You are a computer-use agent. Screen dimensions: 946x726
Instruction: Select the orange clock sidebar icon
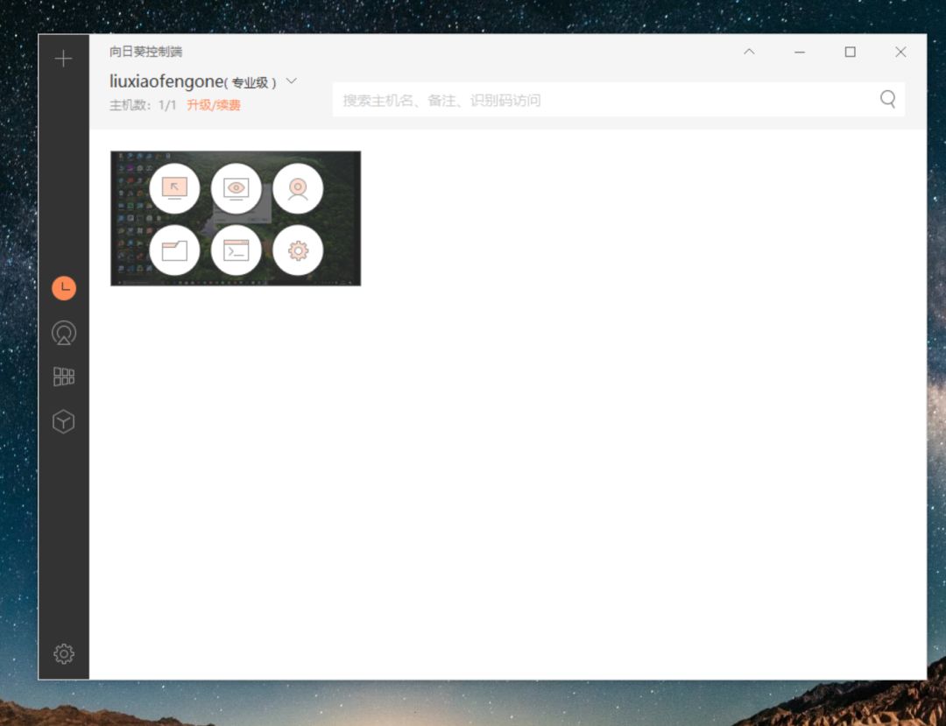64,288
